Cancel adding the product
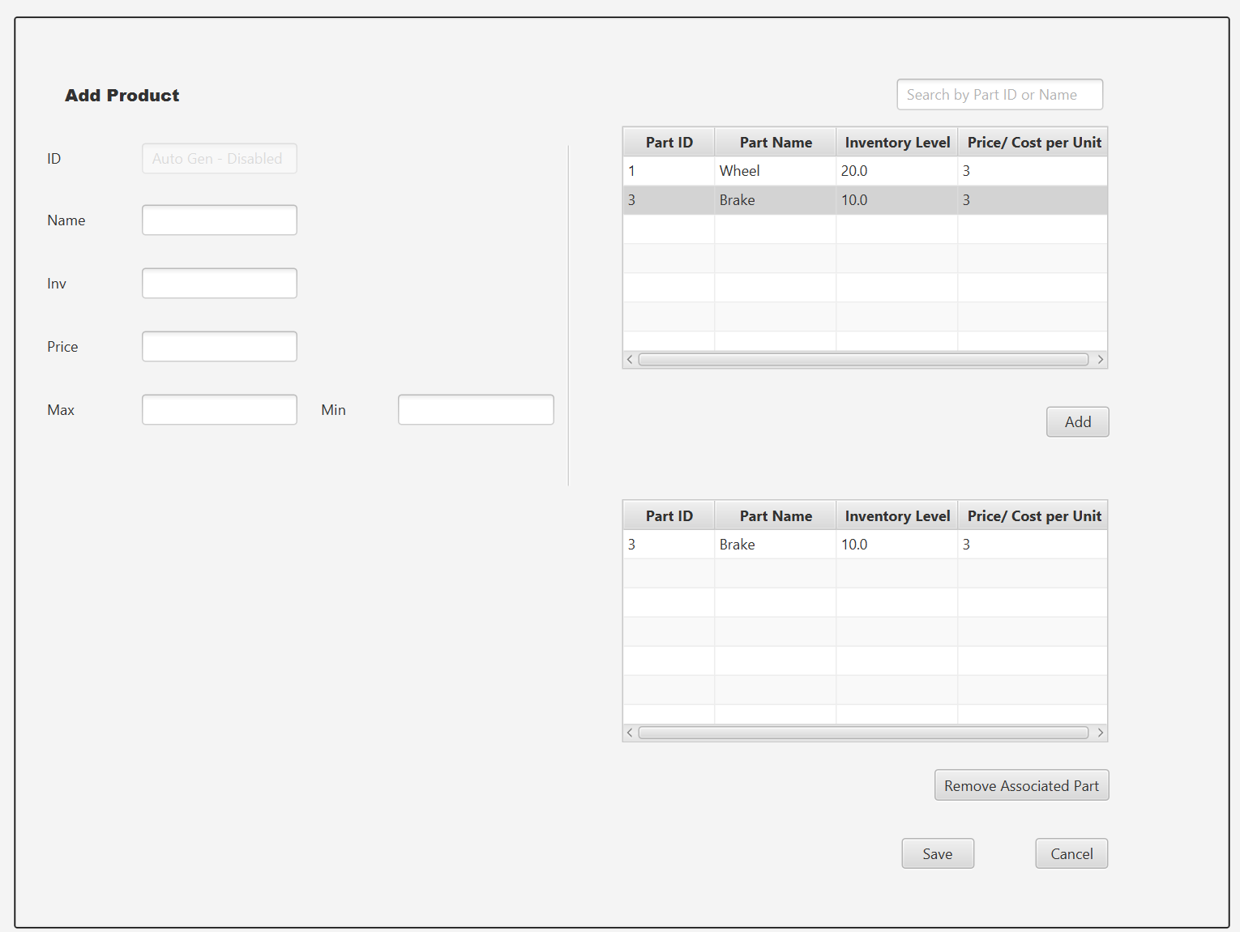Image resolution: width=1240 pixels, height=932 pixels. [x=1071, y=853]
